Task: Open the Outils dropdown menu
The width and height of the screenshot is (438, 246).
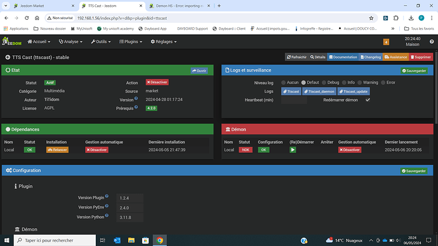Action: pyautogui.click(x=101, y=42)
